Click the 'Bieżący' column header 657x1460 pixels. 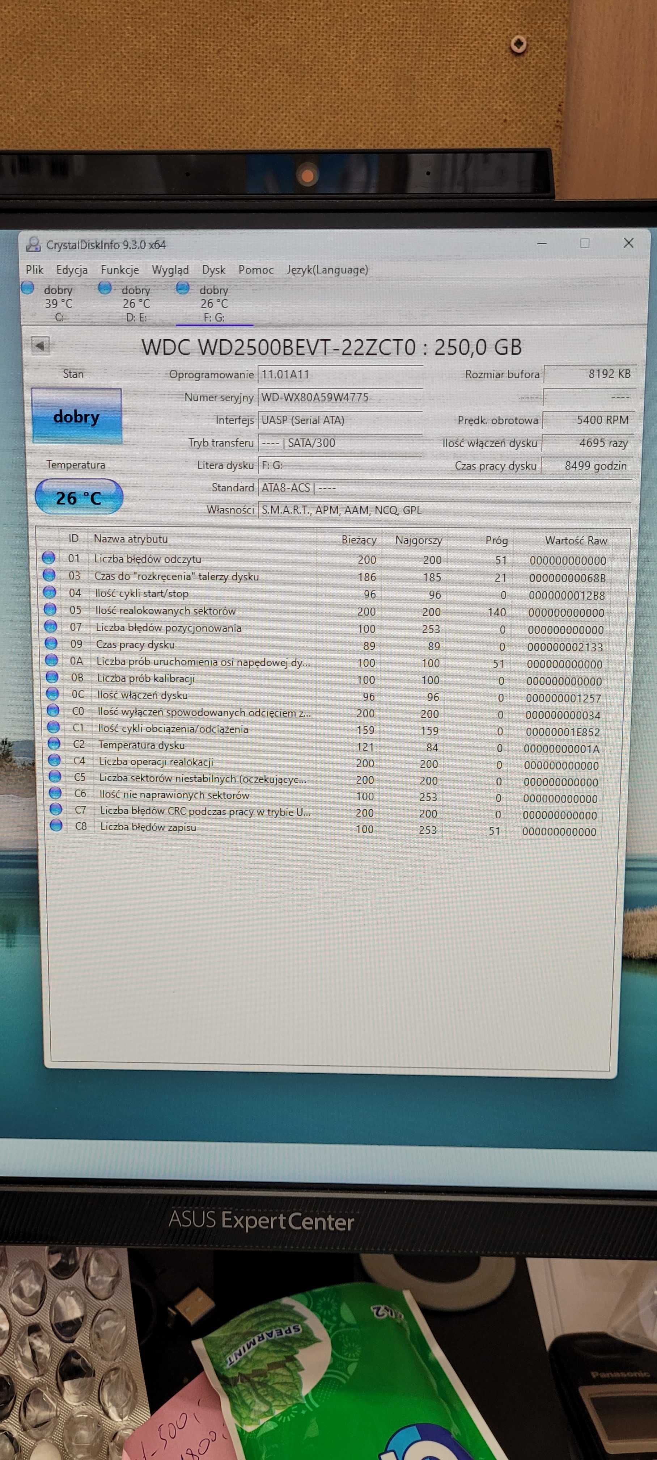[x=359, y=540]
